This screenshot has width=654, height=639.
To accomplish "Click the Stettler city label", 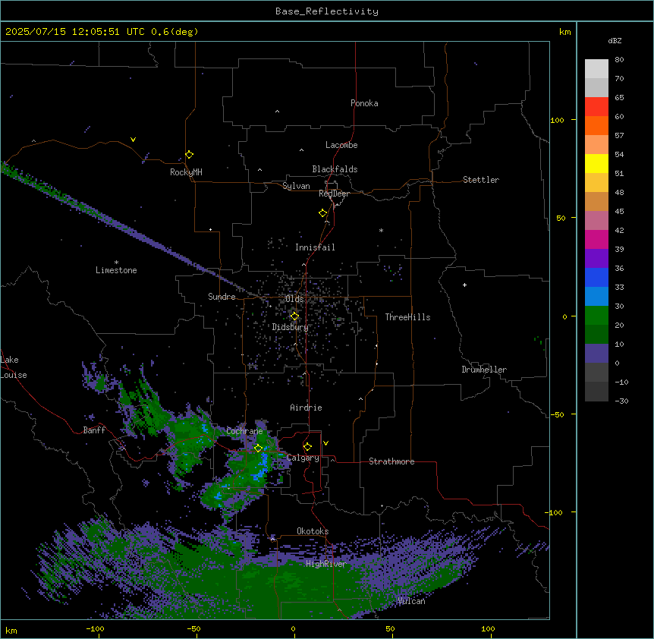I will click(481, 180).
